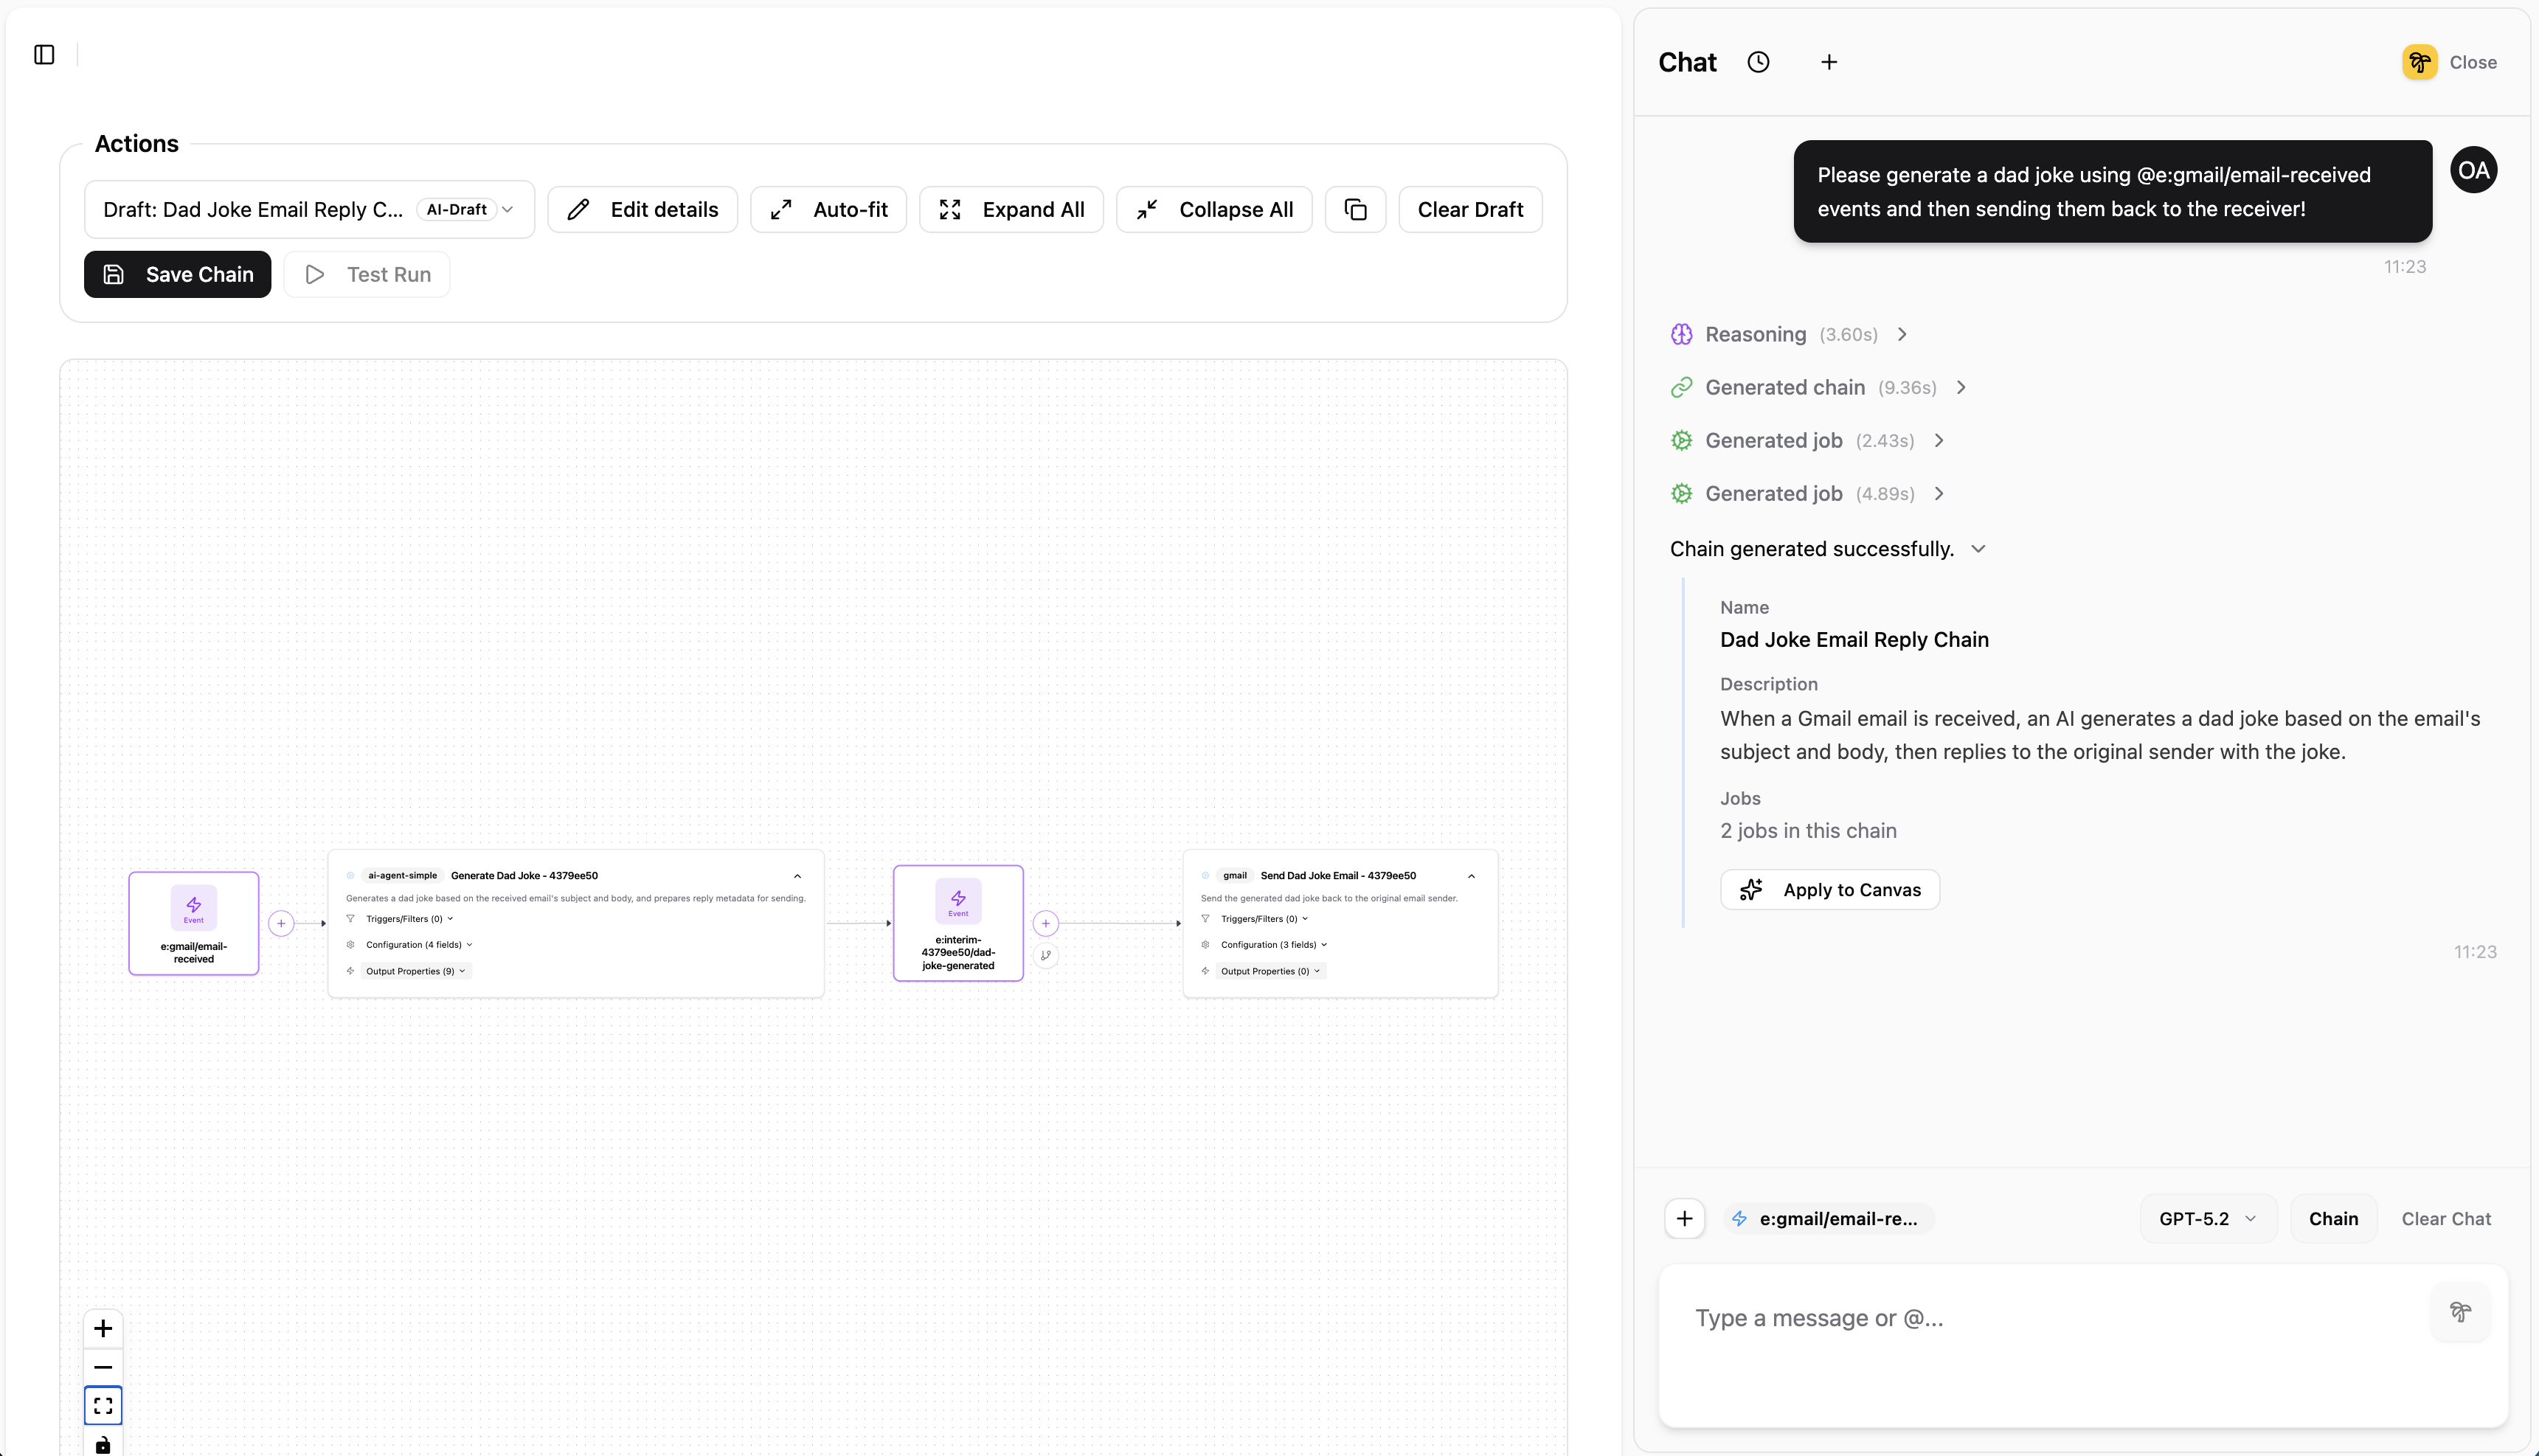Viewport: 2539px width, 1456px height.
Task: Select the Chat tab header
Action: pyautogui.click(x=1686, y=61)
